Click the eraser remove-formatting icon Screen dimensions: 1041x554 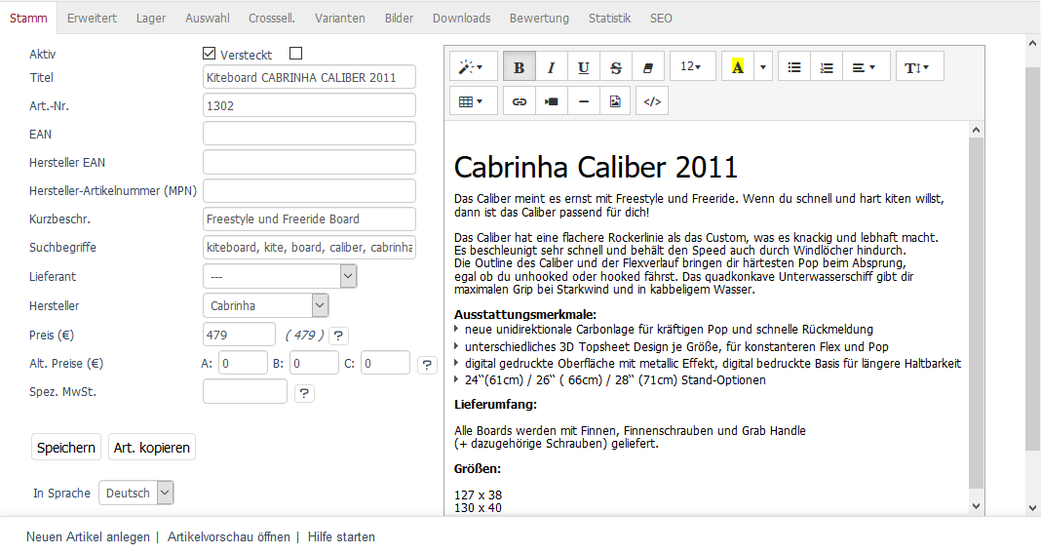click(x=647, y=67)
